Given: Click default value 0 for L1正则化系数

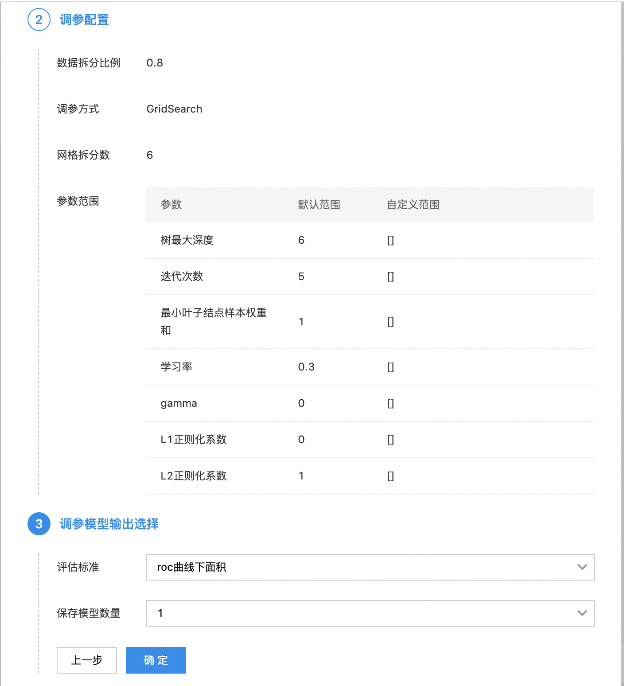Looking at the screenshot, I should 301,440.
